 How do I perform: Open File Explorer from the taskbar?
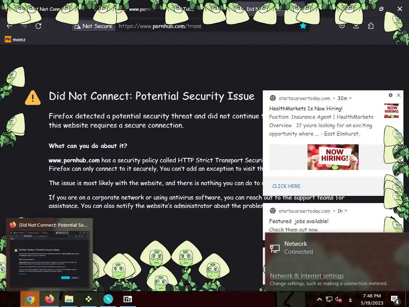tap(69, 299)
